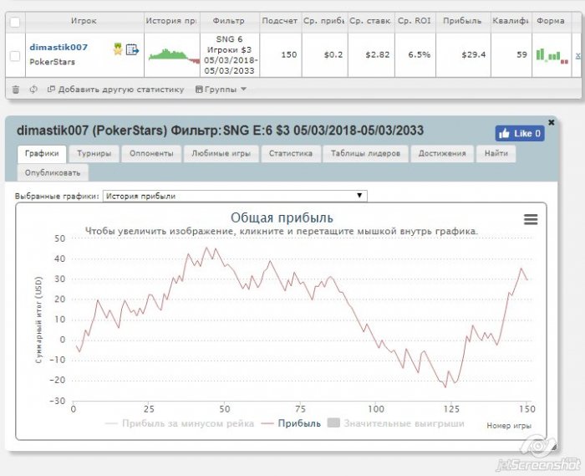Open the Найти tab
The height and width of the screenshot is (476, 585).
496,153
